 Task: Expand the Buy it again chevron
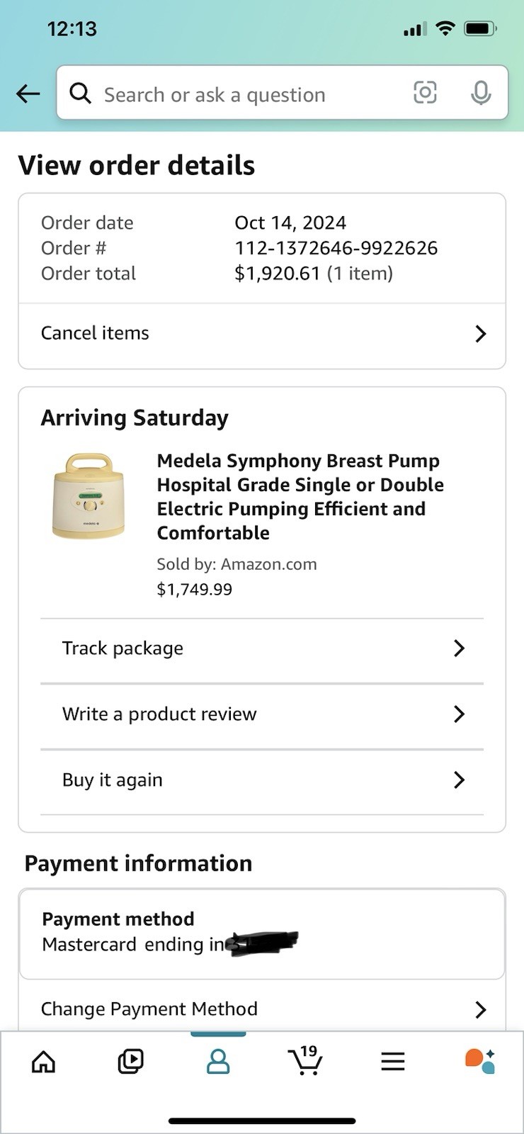[x=459, y=780]
